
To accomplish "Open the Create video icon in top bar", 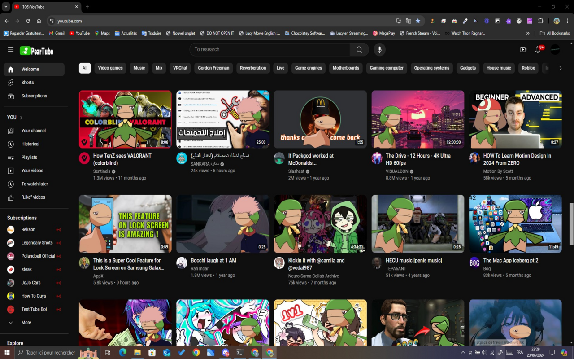I will pyautogui.click(x=523, y=49).
